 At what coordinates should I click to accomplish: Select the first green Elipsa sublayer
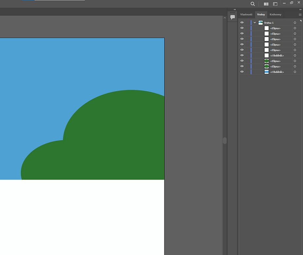(275, 61)
